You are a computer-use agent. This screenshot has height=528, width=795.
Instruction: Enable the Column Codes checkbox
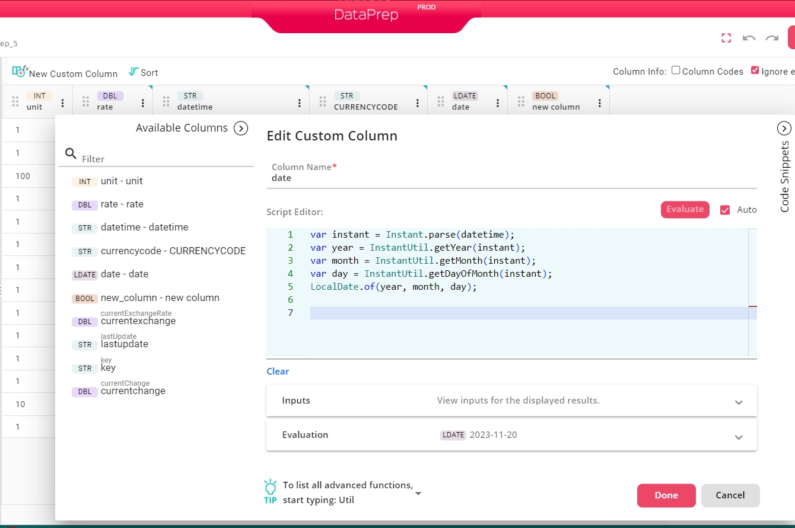[x=676, y=71]
